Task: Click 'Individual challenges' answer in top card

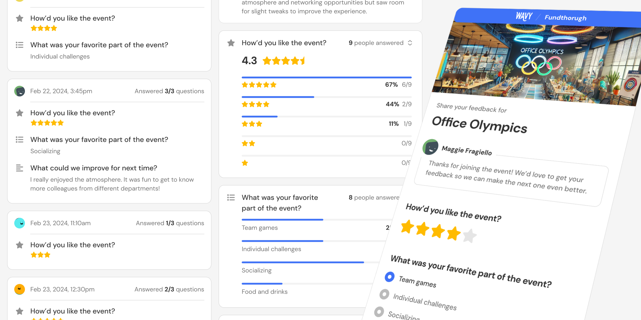Action: coord(60,56)
